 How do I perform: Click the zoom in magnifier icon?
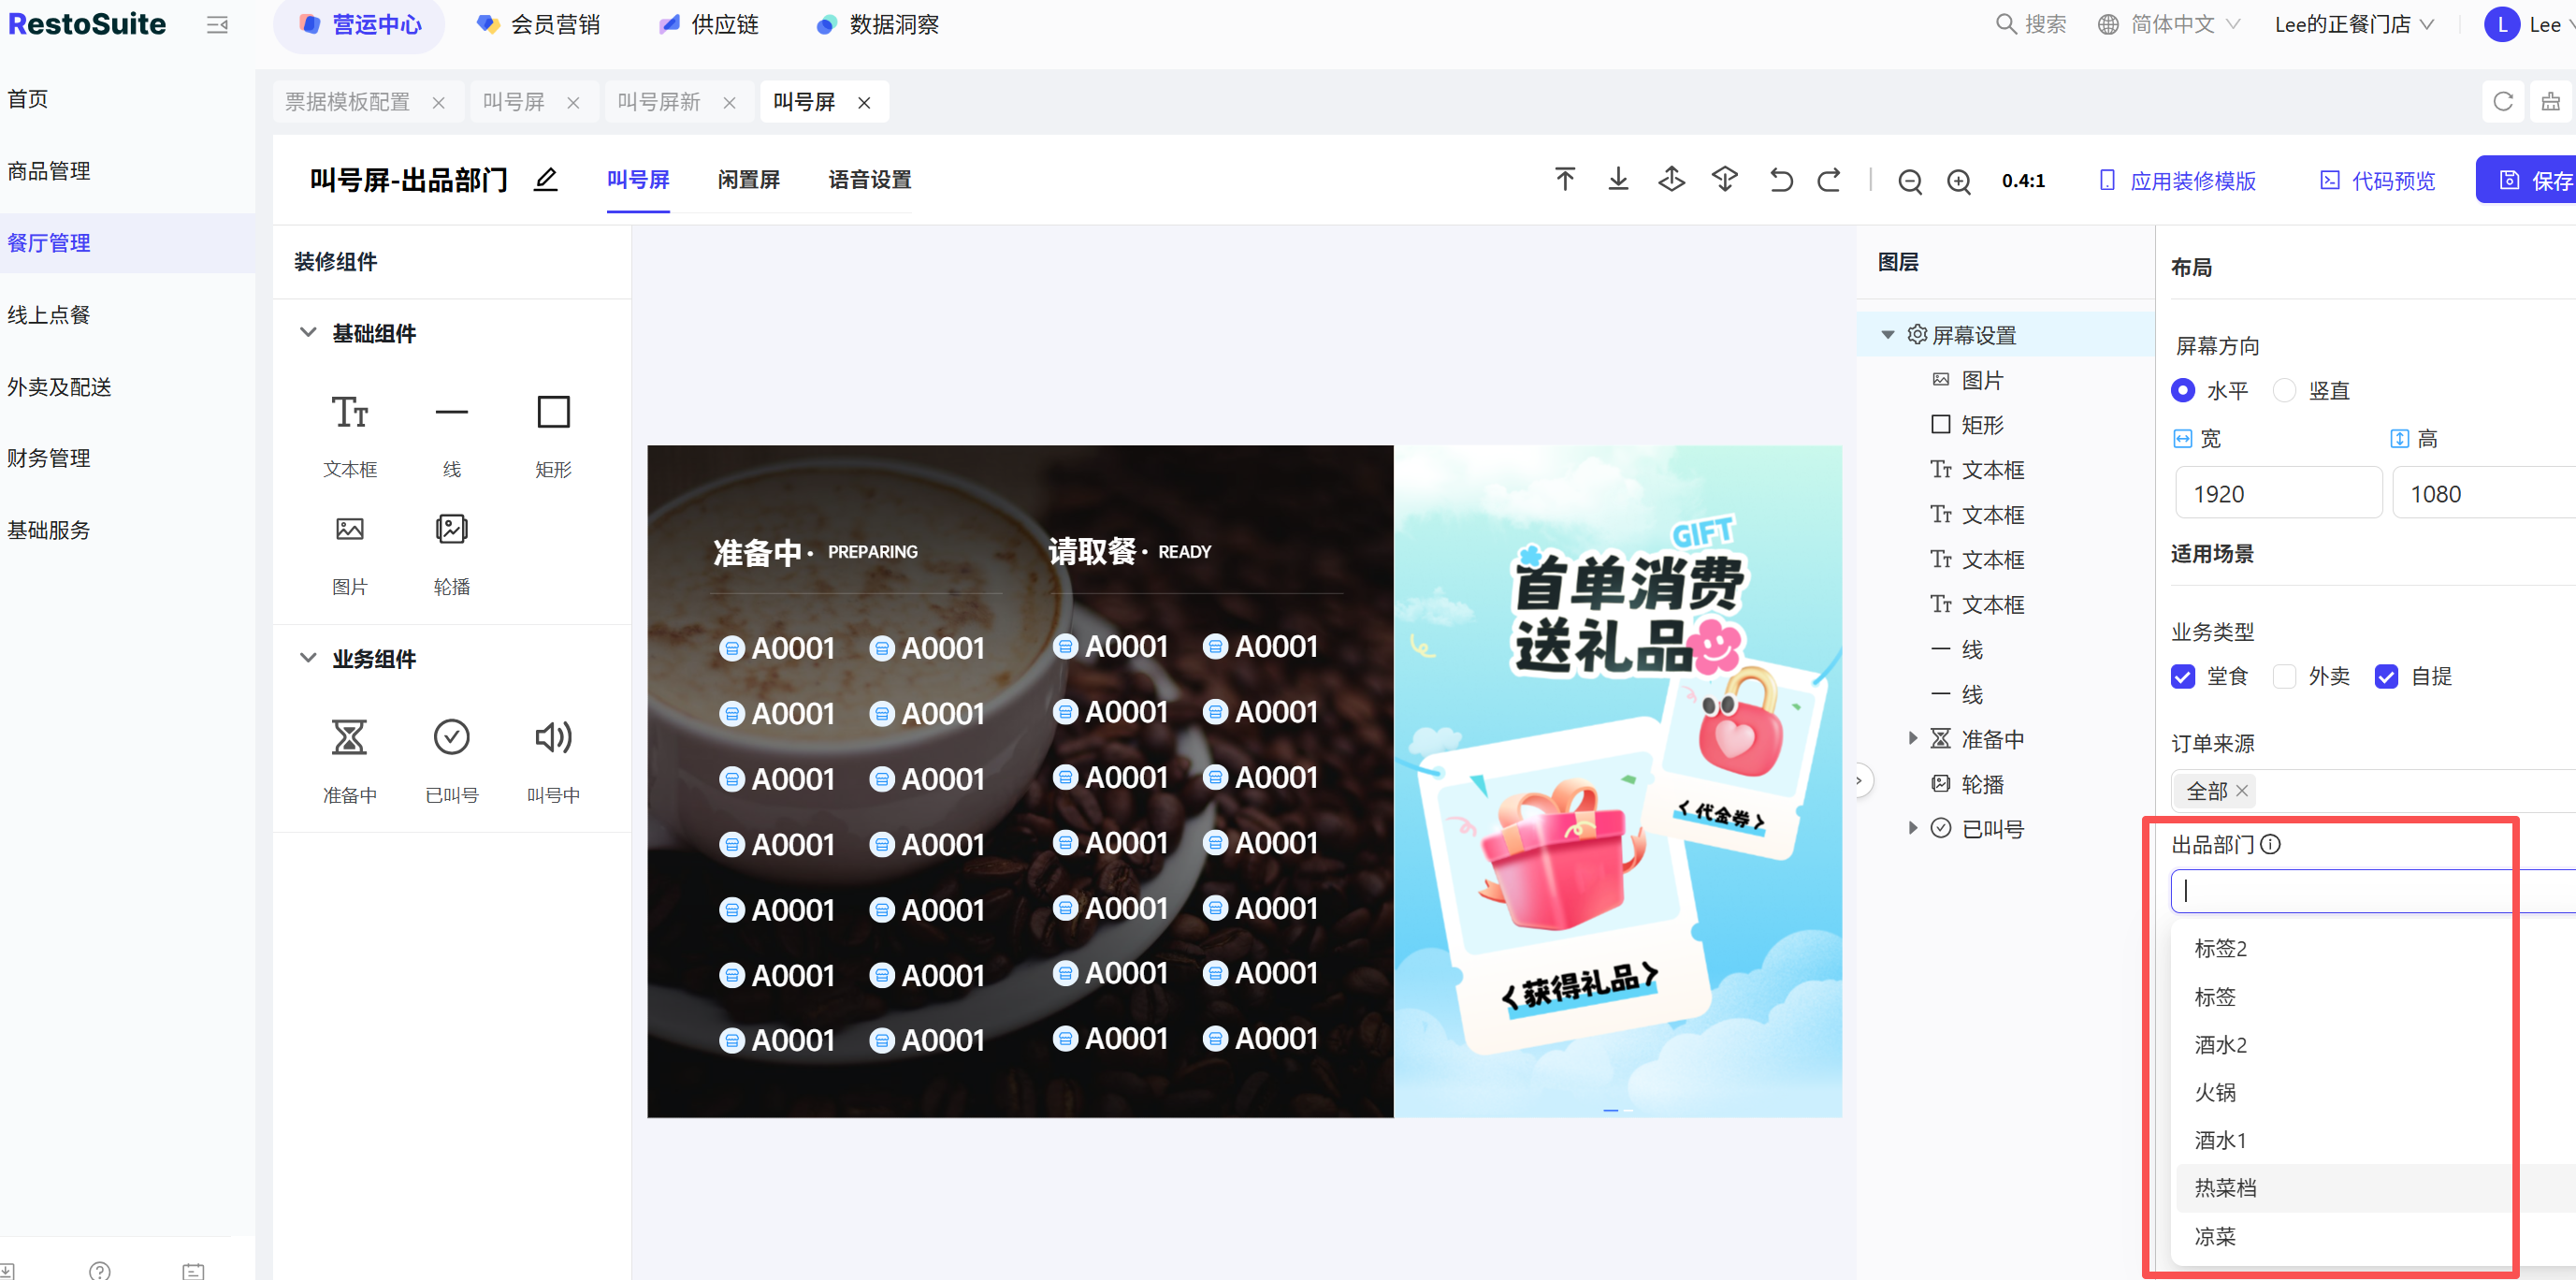click(1958, 181)
